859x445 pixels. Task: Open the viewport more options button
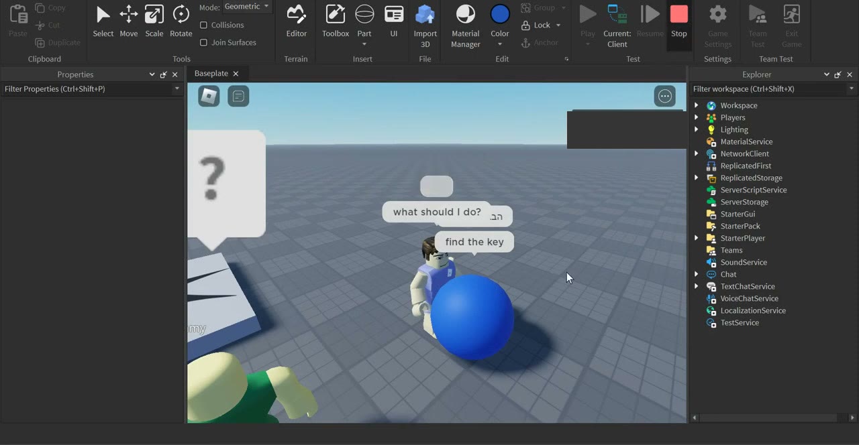pyautogui.click(x=665, y=97)
